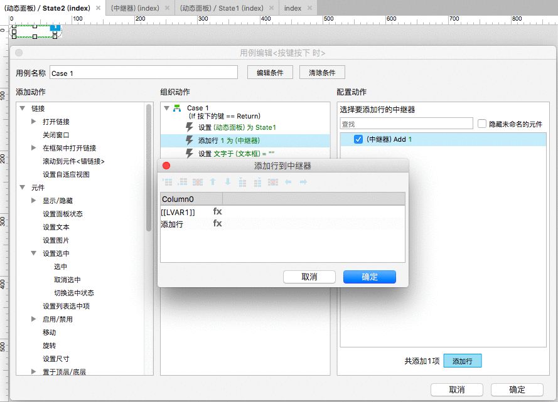Click the Column0 column header
The height and width of the screenshot is (402, 558).
click(x=191, y=199)
